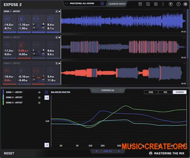Viewport: 190px width, 158px height.
Task: Click the peak meter icon in Song 3 panel
Action: click(21, 71)
